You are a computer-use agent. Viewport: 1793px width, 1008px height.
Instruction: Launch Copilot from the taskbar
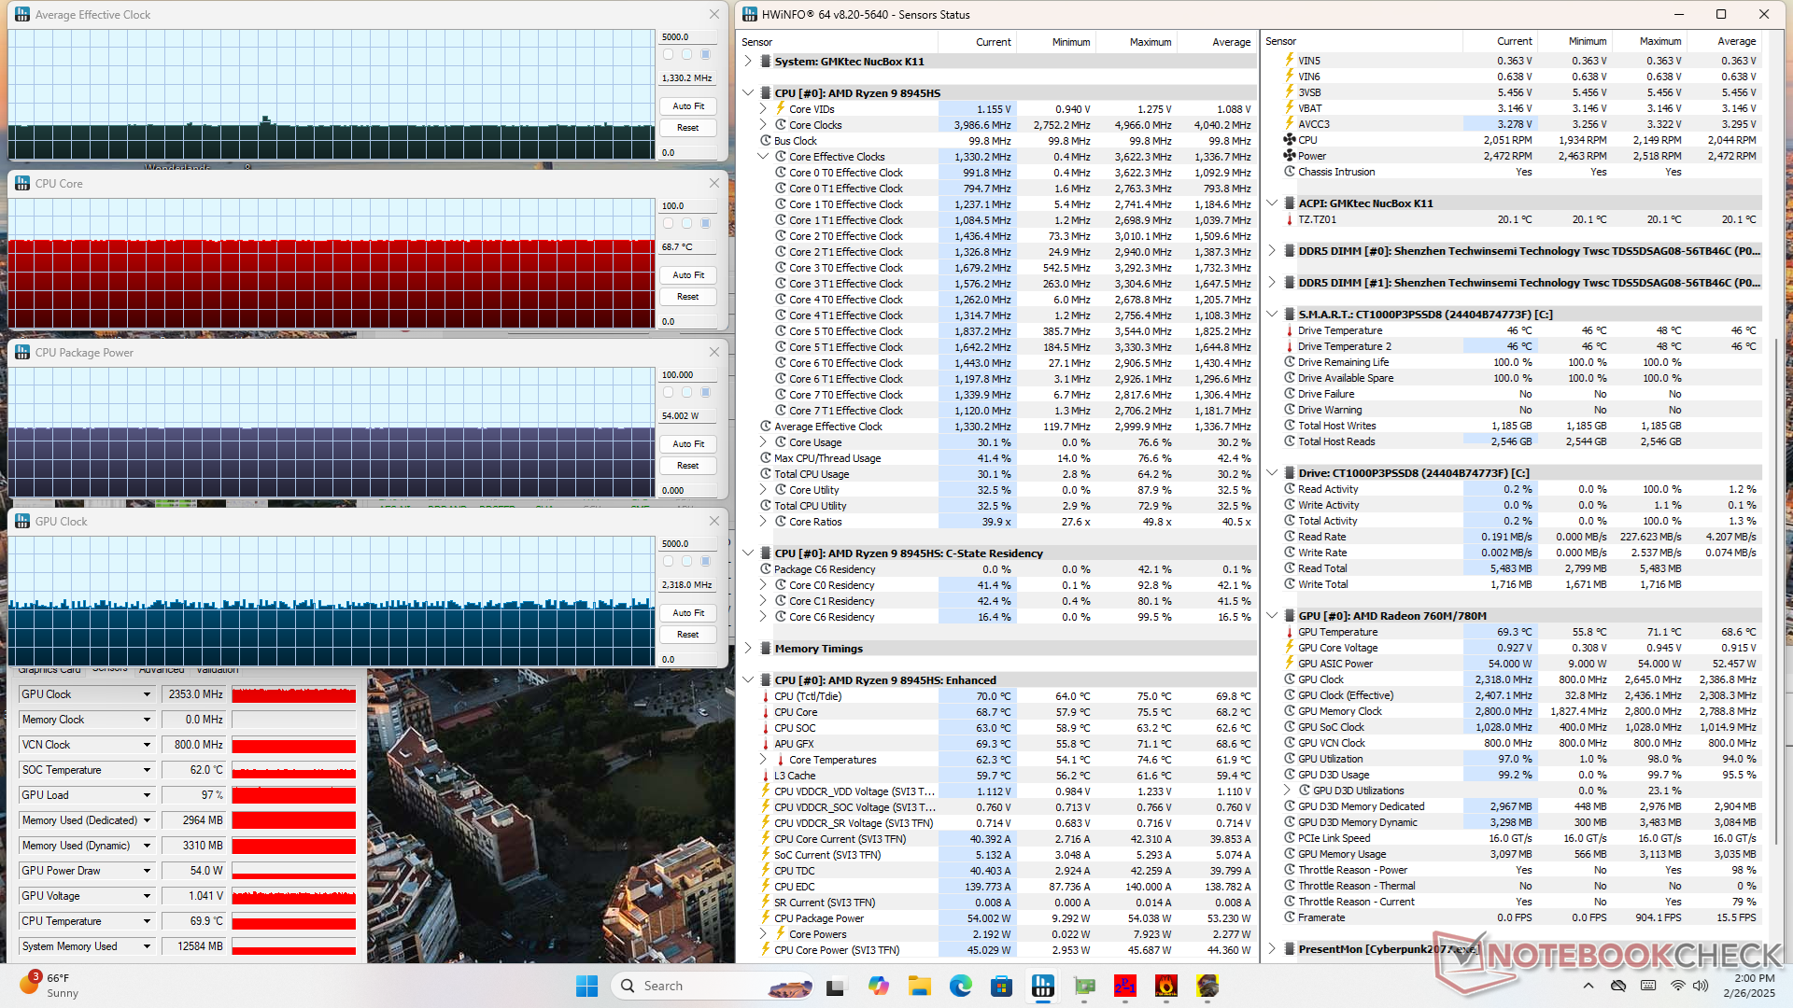878,986
